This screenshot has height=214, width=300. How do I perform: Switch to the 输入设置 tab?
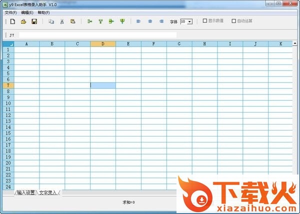point(26,192)
